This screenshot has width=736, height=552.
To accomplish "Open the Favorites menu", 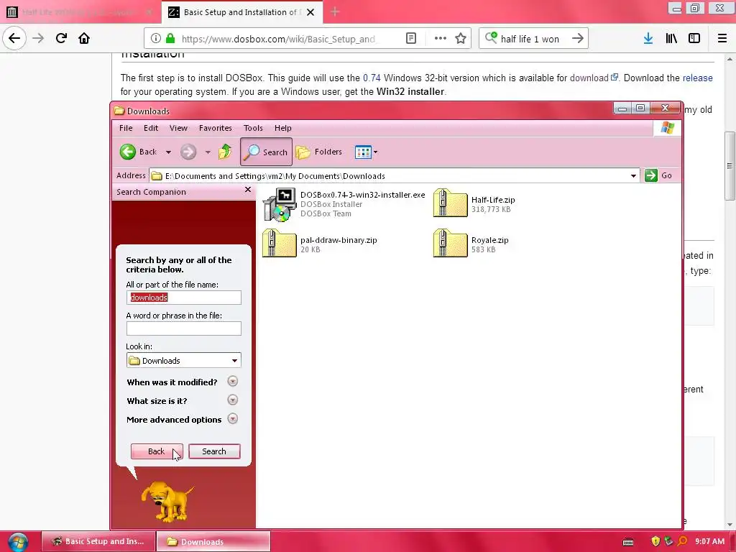I will (x=216, y=128).
